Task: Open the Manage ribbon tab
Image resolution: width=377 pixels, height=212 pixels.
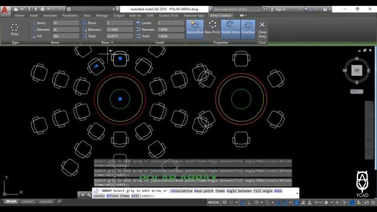Action: tap(102, 15)
